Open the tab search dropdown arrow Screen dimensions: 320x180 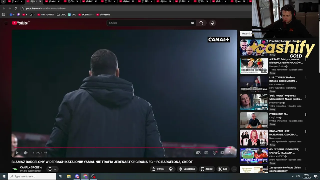tap(3, 1)
